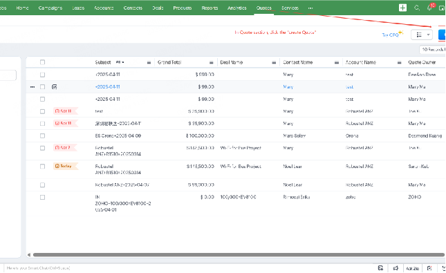Open the Analytics tab

(236, 8)
